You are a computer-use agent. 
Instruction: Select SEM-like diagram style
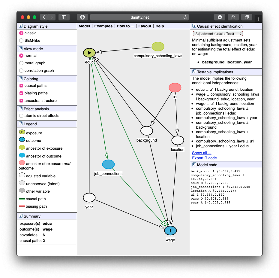[21, 41]
